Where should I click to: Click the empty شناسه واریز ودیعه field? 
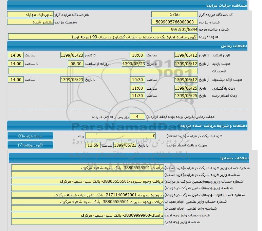pos(87,188)
